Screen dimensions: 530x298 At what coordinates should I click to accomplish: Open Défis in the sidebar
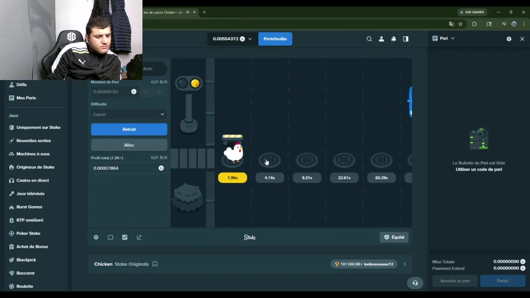click(x=22, y=84)
